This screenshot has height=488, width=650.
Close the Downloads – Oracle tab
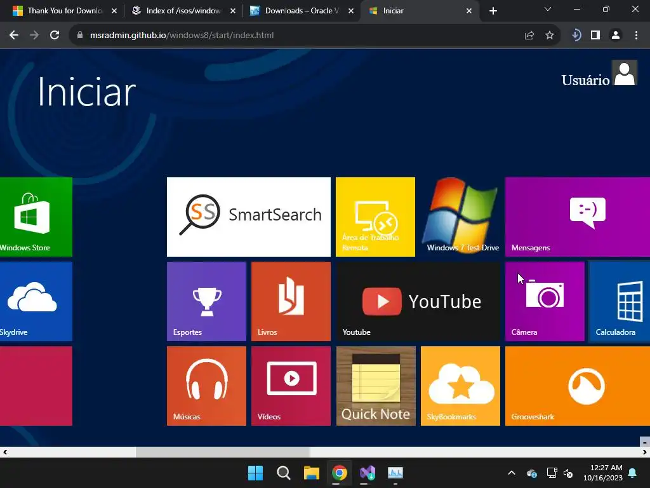point(351,11)
